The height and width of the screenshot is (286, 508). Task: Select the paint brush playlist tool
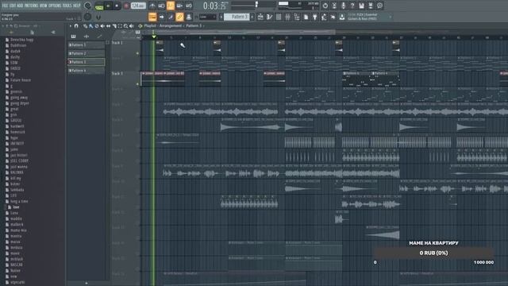tap(91, 26)
